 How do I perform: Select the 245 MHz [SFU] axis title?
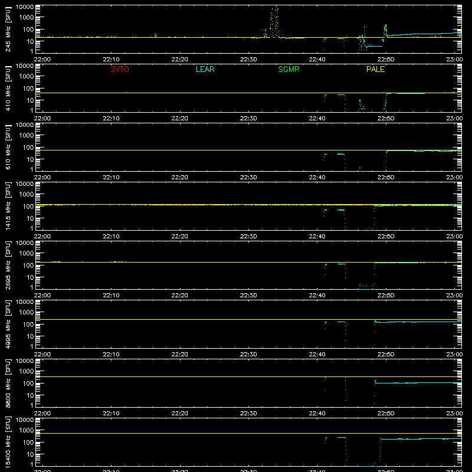[8, 29]
